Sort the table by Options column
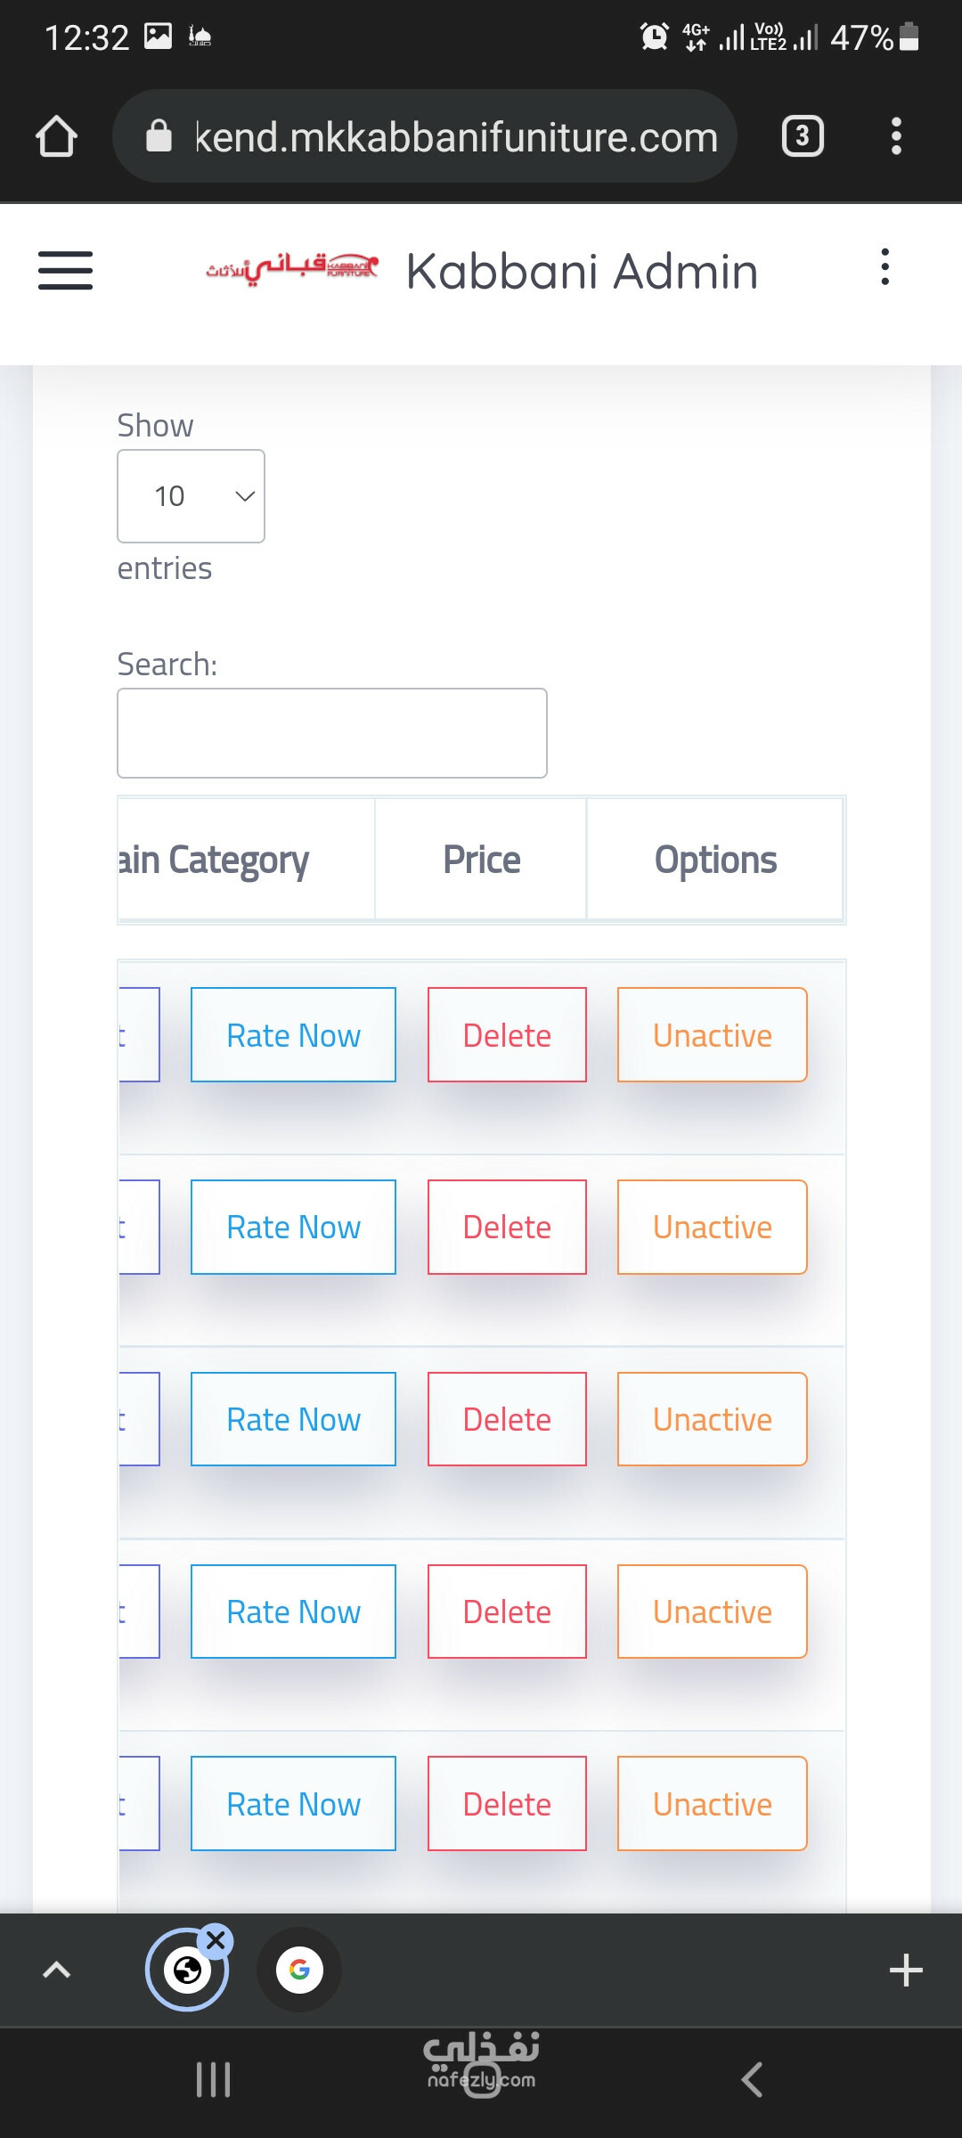The height and width of the screenshot is (2138, 962). [x=715, y=860]
